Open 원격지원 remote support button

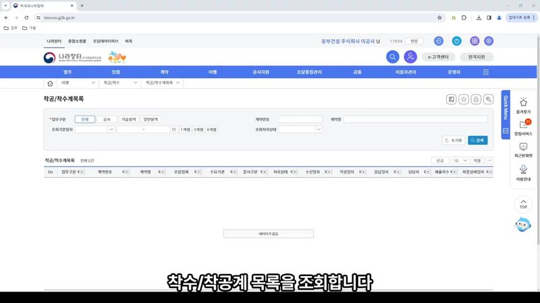click(477, 57)
